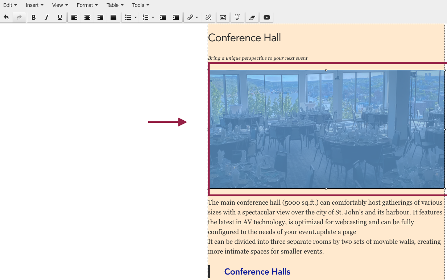Expand the link options dropdown arrow

point(197,17)
